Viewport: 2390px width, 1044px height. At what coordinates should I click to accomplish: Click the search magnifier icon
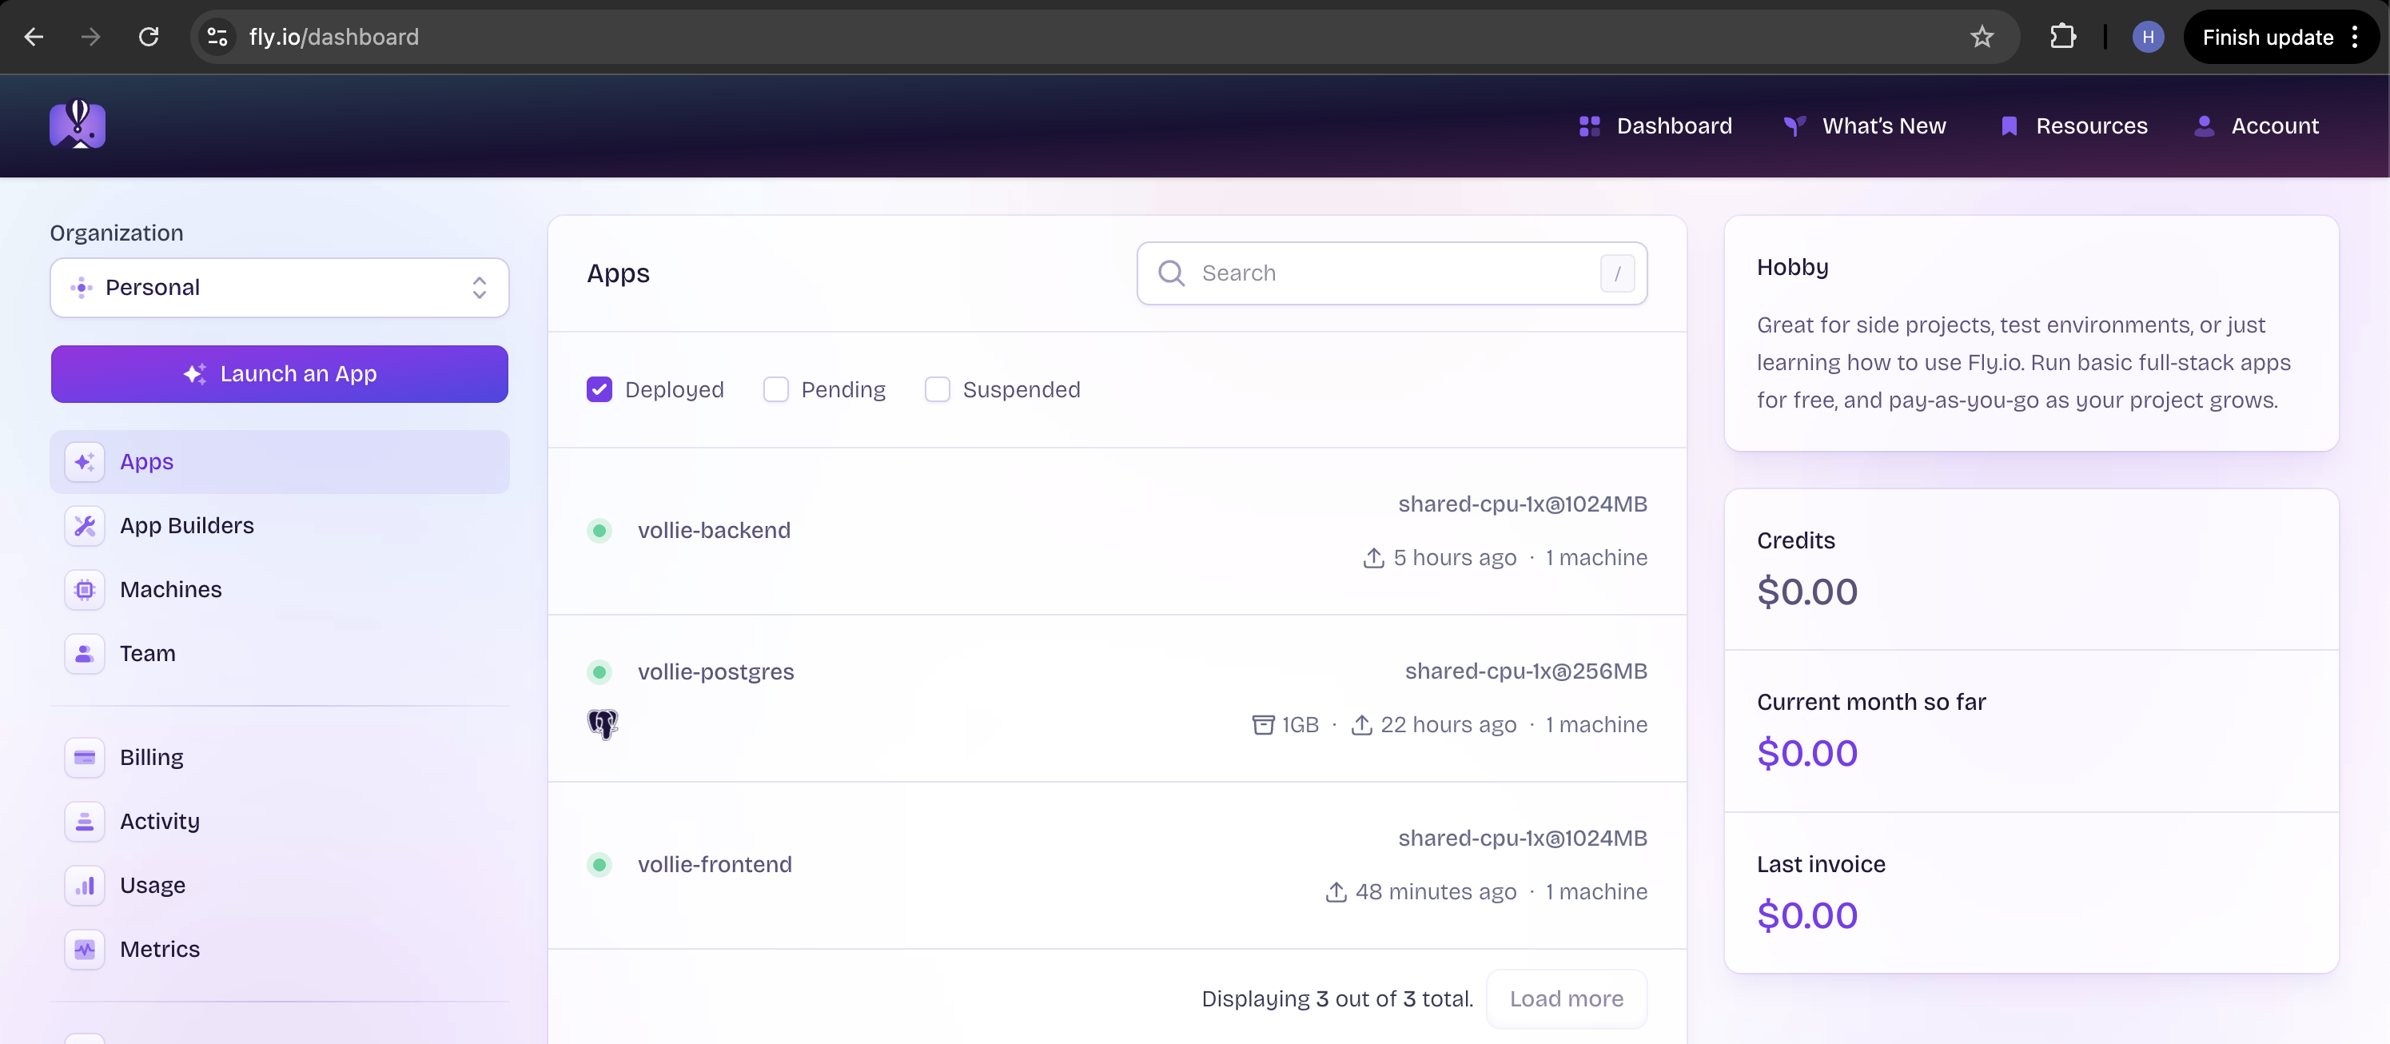click(1171, 273)
